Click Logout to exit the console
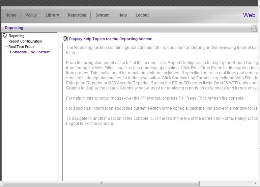 142,15
